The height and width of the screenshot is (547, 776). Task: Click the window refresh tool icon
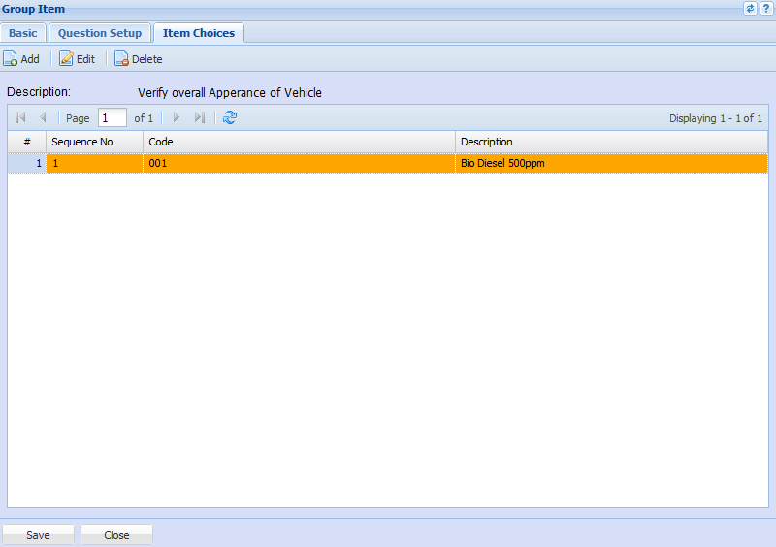coord(750,9)
